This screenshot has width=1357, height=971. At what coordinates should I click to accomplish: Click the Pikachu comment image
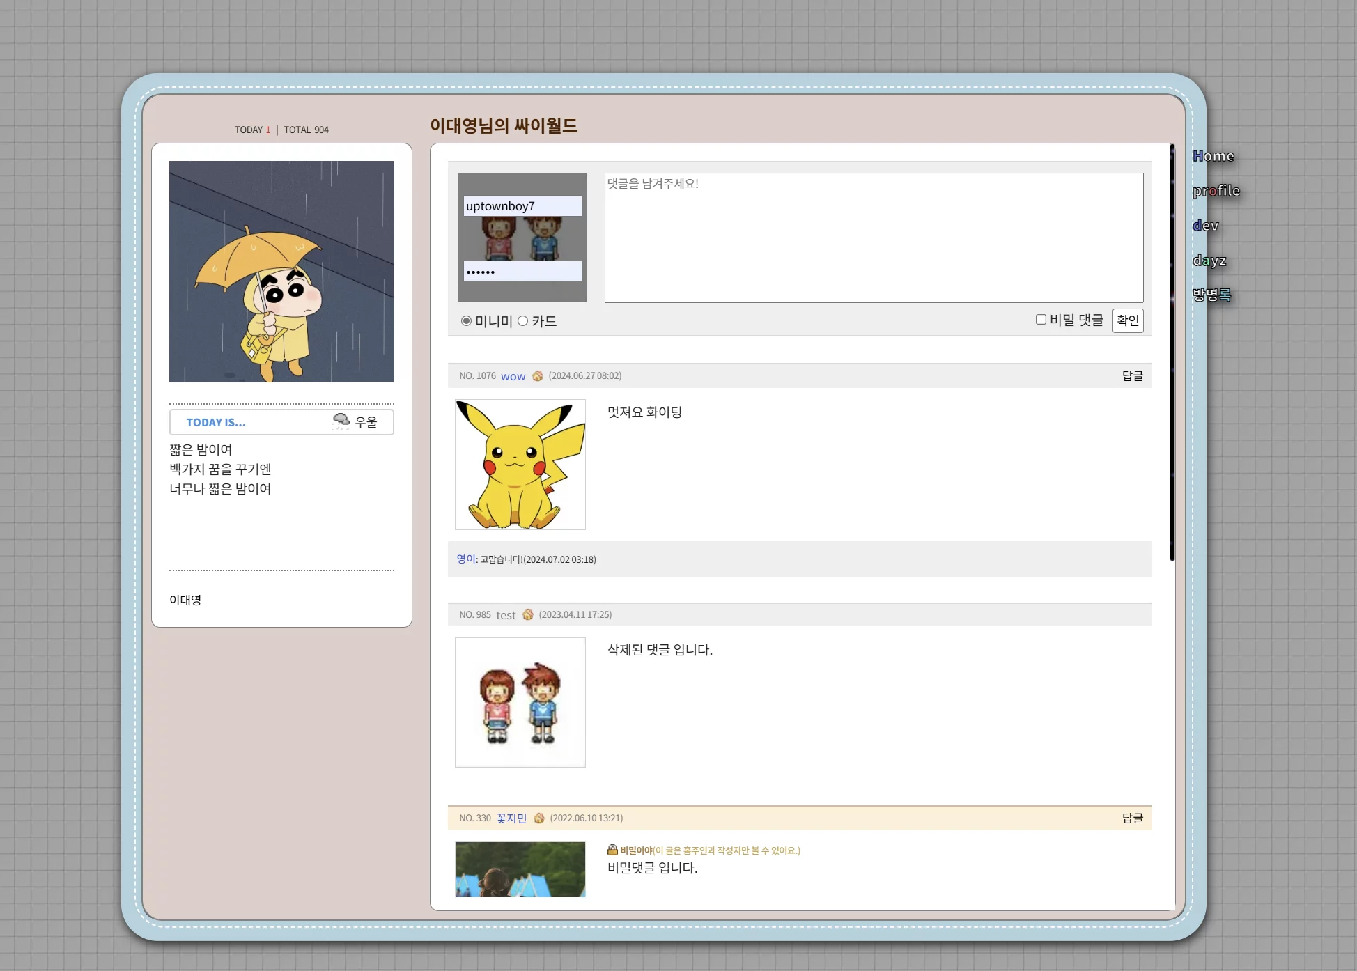[520, 465]
